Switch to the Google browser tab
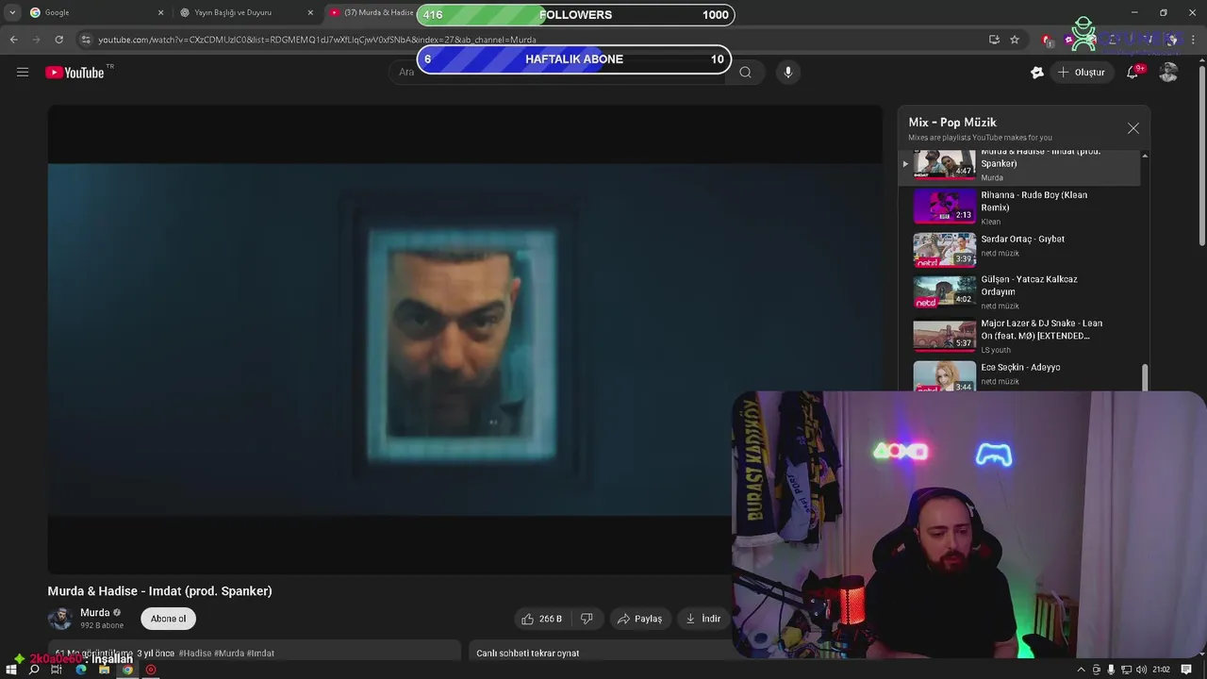The width and height of the screenshot is (1207, 679). tap(94, 12)
